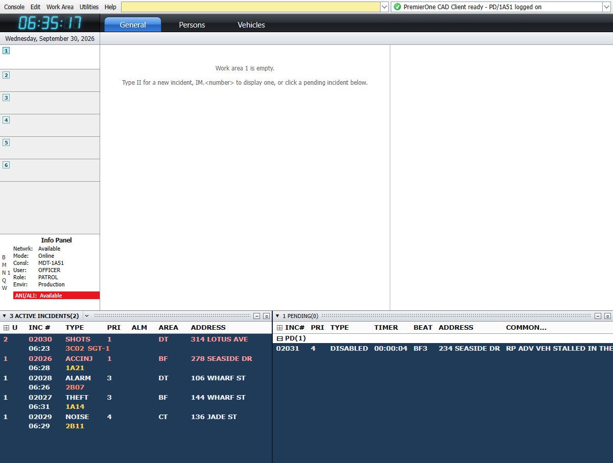Screen dimensions: 613x463
Task: Select work area slot 5
Action: [50, 148]
